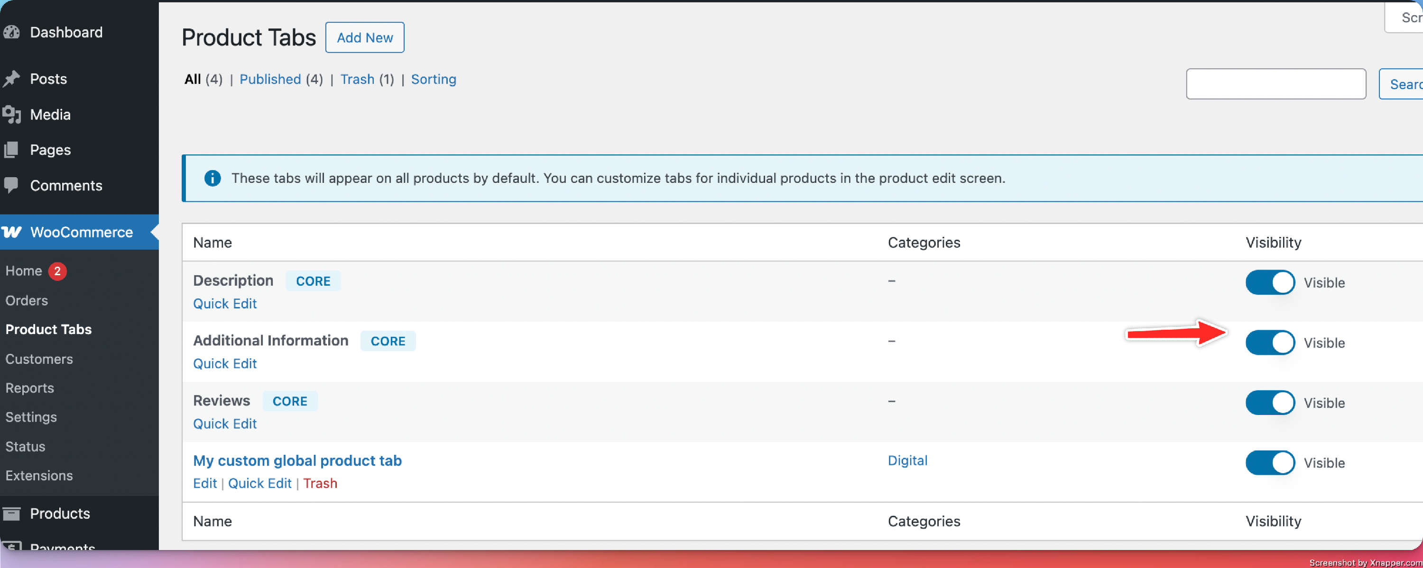Open Settings in WooCommerce submenu
1423x568 pixels.
(x=31, y=417)
